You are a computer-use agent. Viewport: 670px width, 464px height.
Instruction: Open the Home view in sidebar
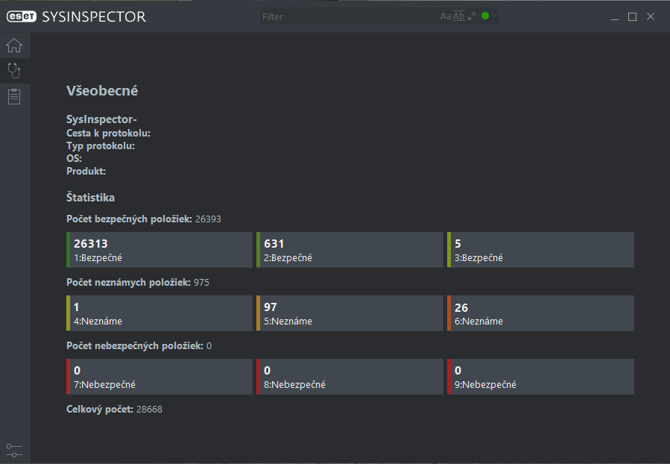click(x=14, y=46)
